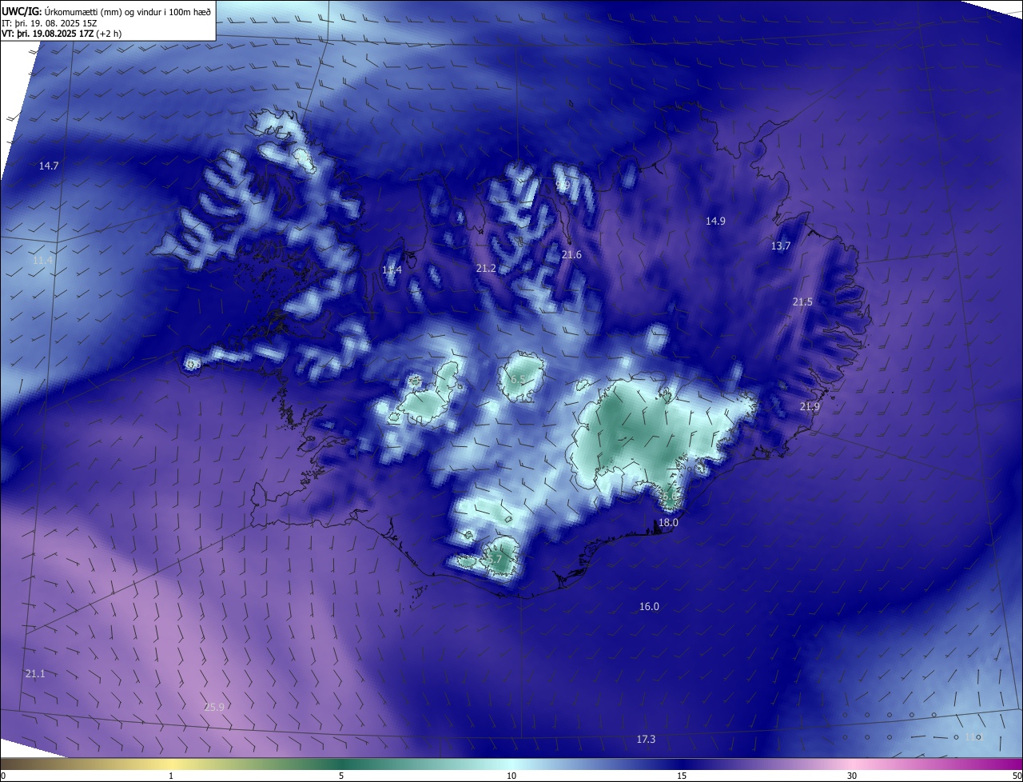1023x782 pixels.
Task: Click the title text 'UWC/IG: Úrkomumætti (mm) og vindur'
Action: (x=82, y=11)
